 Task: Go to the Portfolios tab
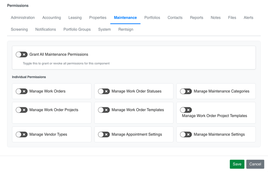152,18
